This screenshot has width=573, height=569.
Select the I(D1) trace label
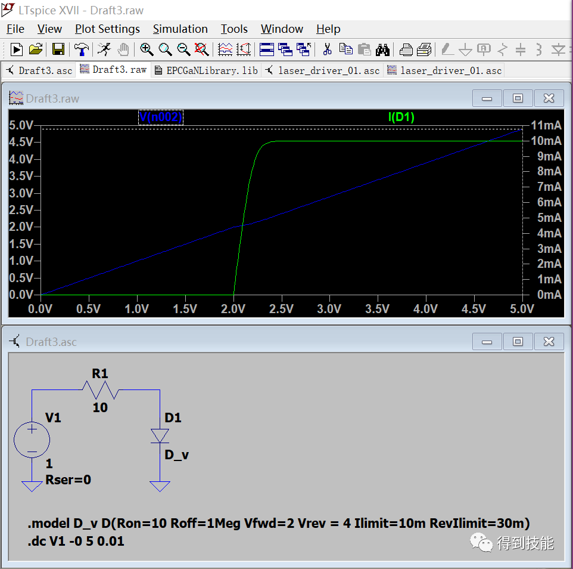401,117
